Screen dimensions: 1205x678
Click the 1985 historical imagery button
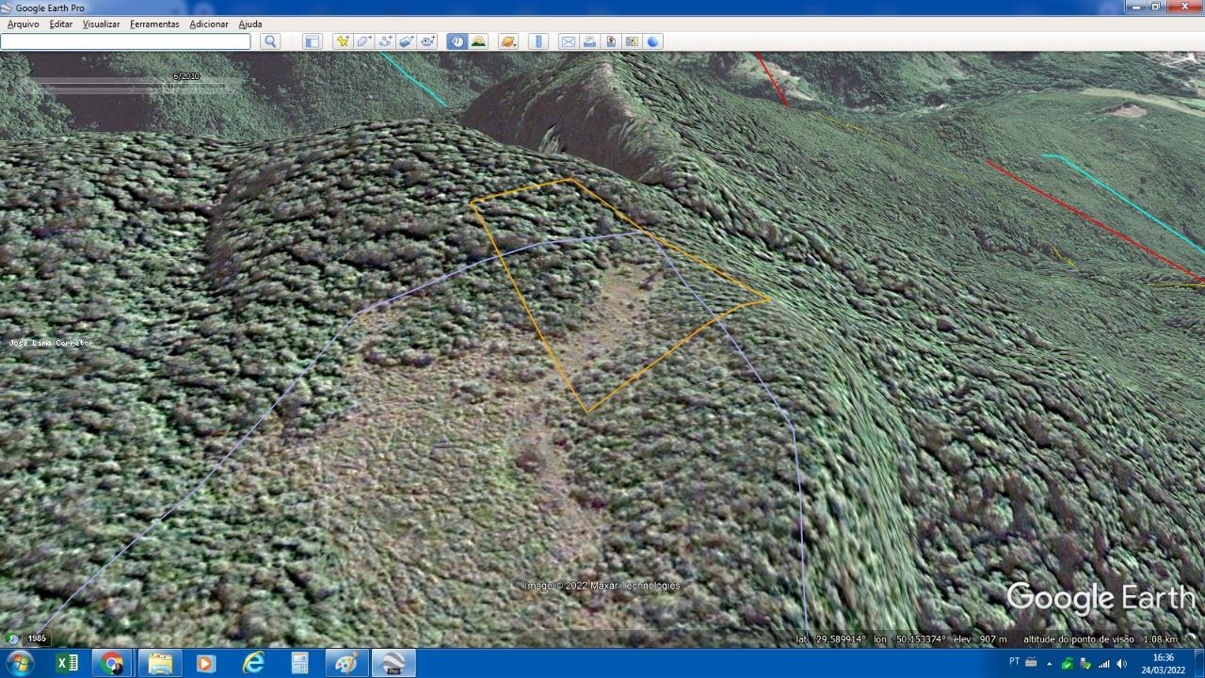click(37, 638)
